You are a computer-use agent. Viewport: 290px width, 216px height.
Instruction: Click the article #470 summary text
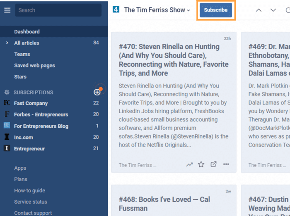point(174,115)
